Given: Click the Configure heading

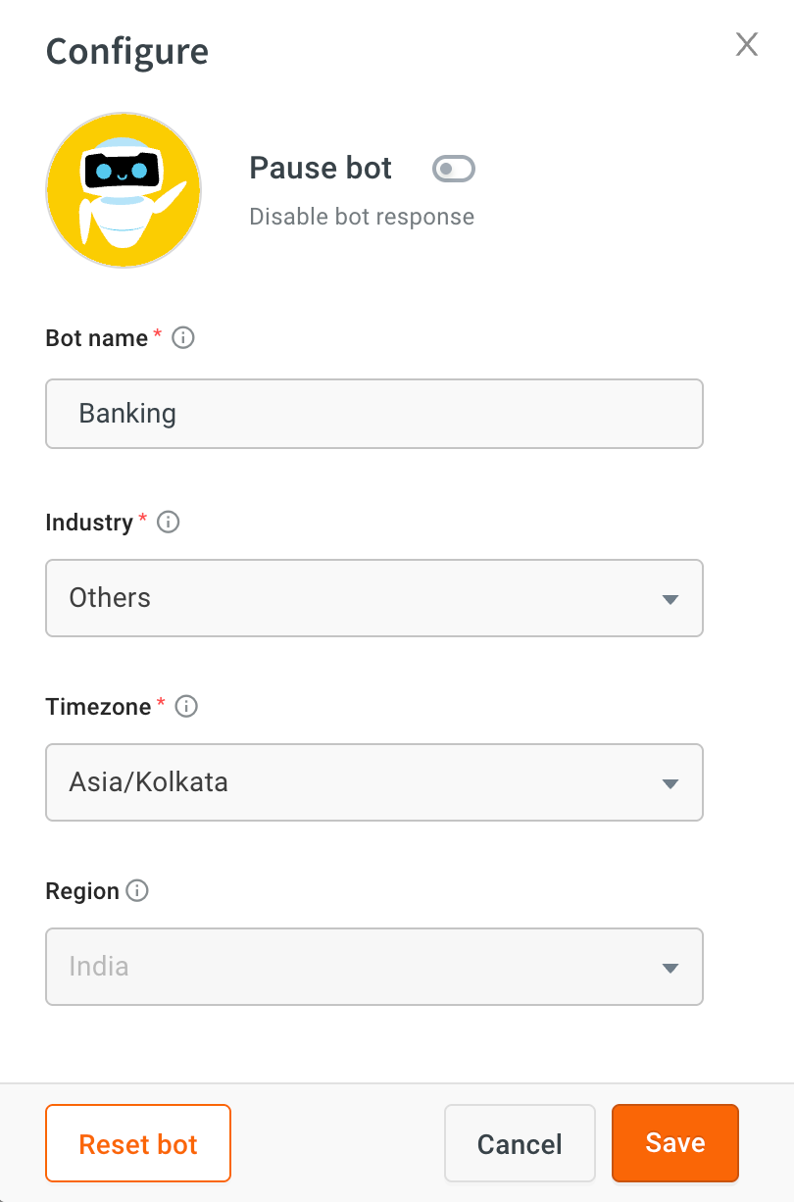Looking at the screenshot, I should click(x=127, y=51).
